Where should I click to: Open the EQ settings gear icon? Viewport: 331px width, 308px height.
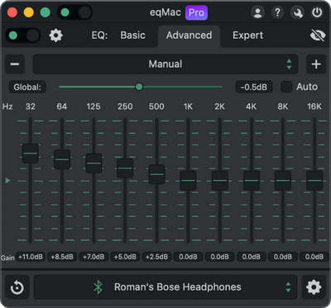(x=56, y=36)
